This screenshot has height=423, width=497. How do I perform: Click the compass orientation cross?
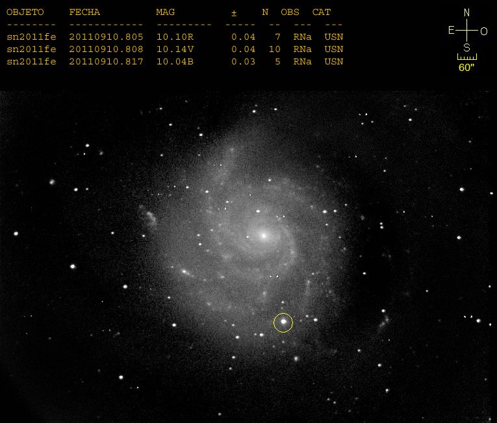tap(467, 30)
